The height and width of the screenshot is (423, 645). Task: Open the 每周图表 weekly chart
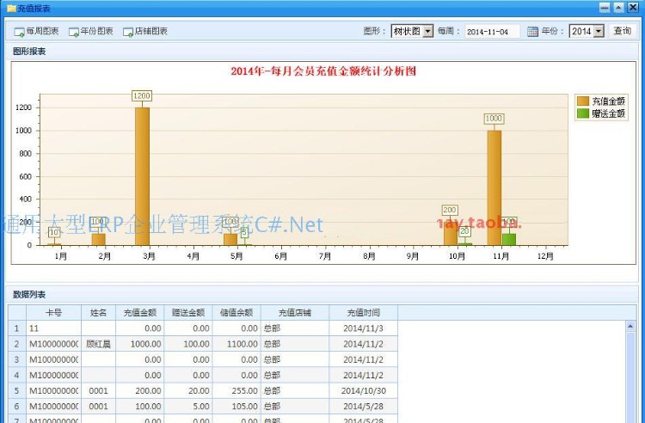pyautogui.click(x=37, y=31)
